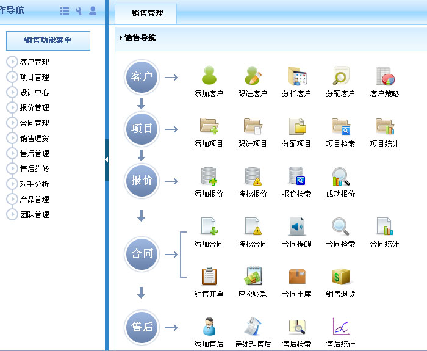Expand the 客户管理 tree node
The width and height of the screenshot is (427, 351).
click(12, 62)
